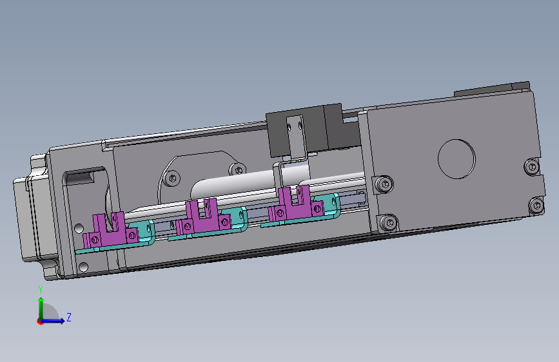
Task: Select the large circle on the right cover
Action: coord(456,159)
